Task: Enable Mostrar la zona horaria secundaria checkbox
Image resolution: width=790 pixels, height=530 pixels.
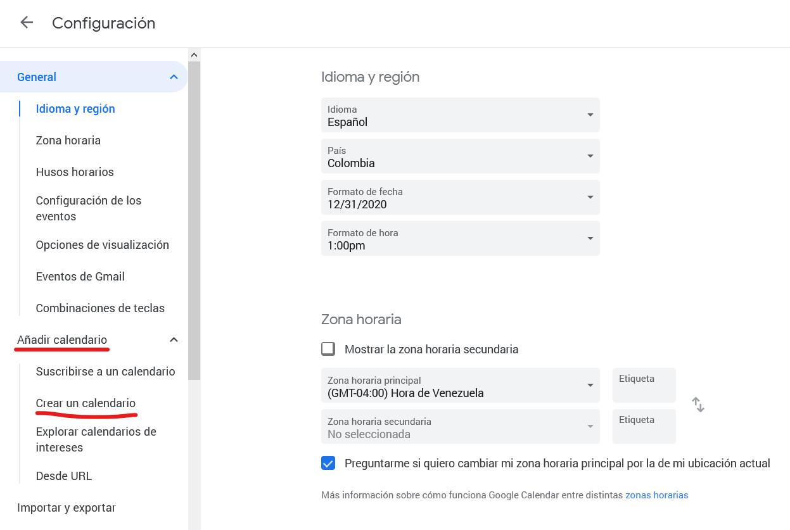Action: pyautogui.click(x=328, y=349)
